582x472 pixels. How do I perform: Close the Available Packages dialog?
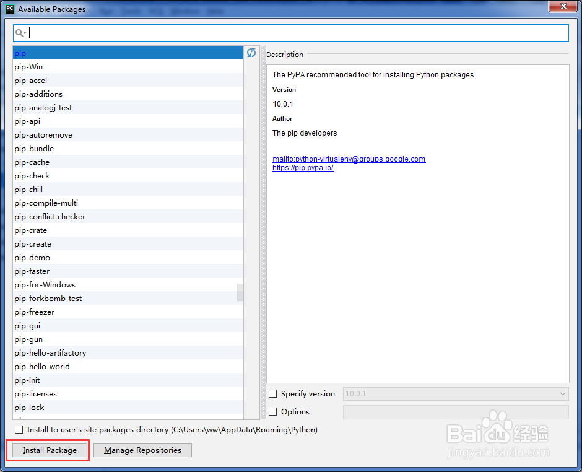(x=563, y=6)
